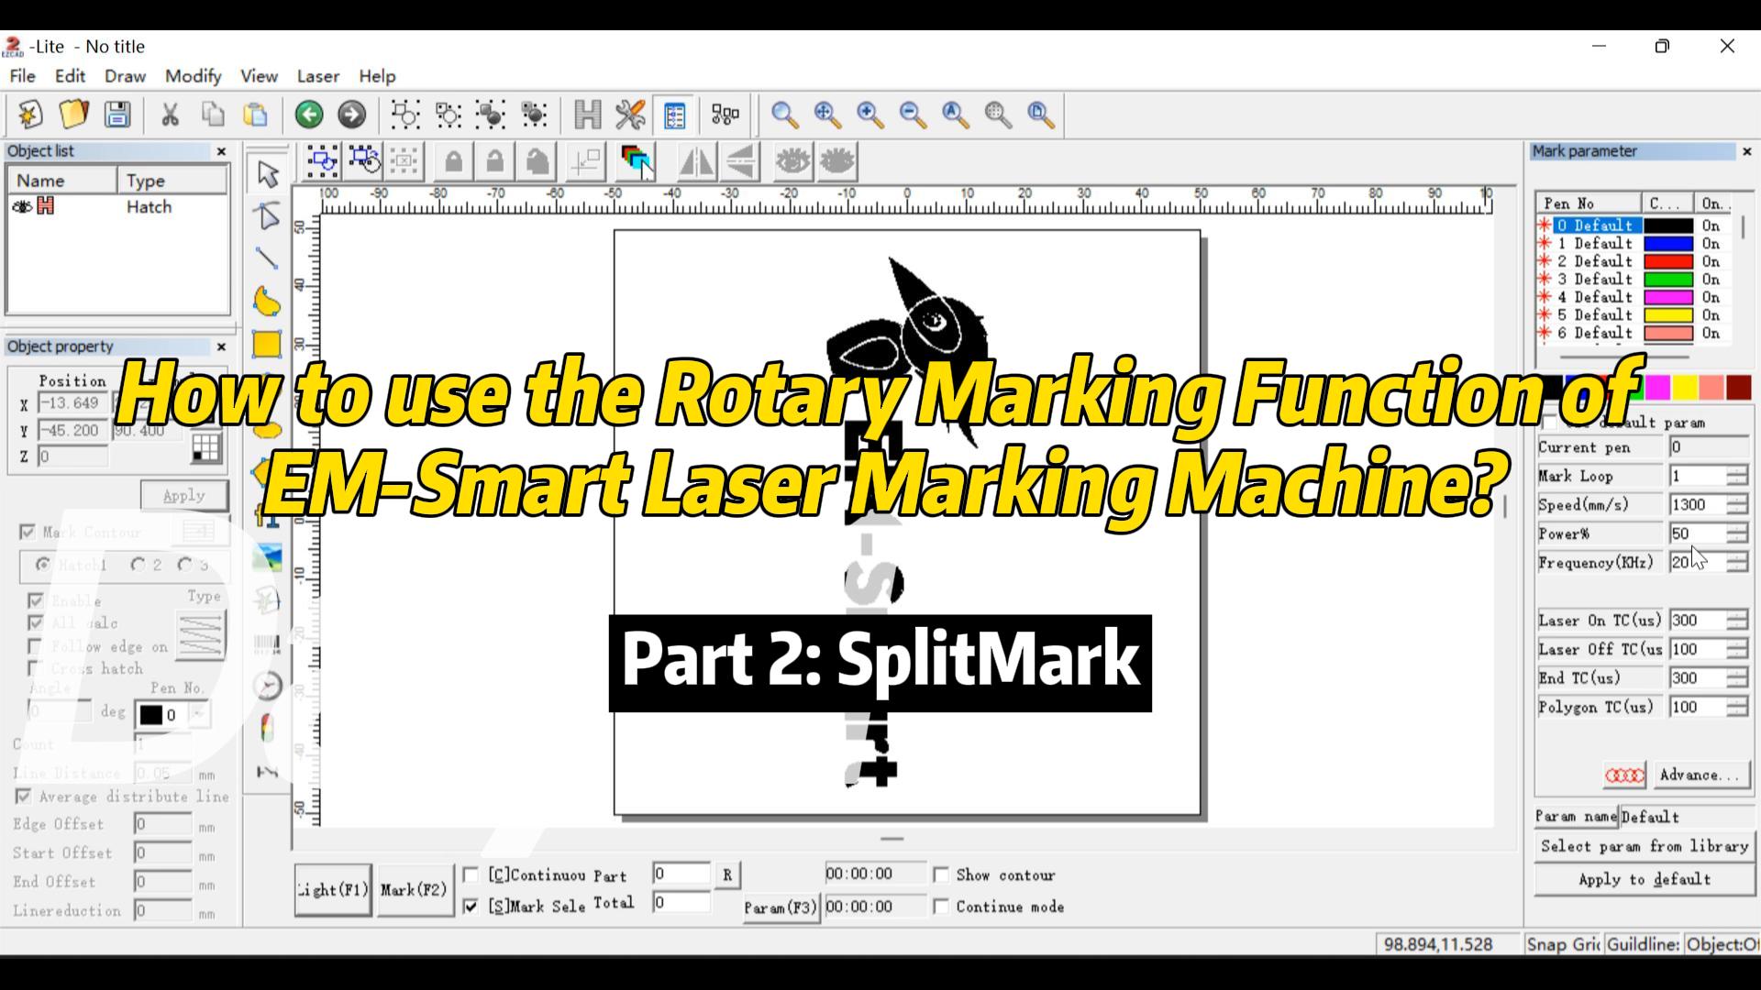
Task: Select the Rectangle draw tool
Action: click(267, 344)
